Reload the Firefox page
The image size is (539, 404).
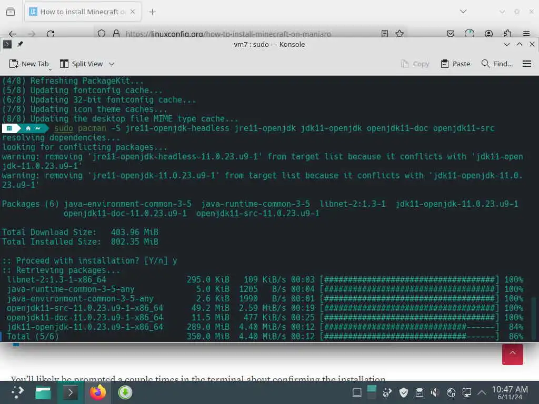pos(51,34)
